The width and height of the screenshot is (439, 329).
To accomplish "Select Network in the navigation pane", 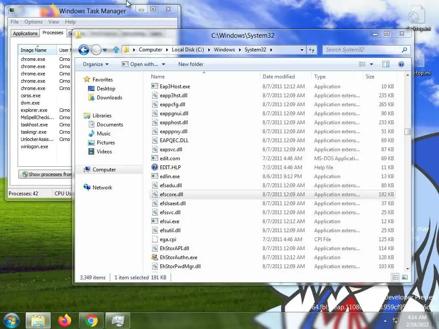I will [x=102, y=188].
